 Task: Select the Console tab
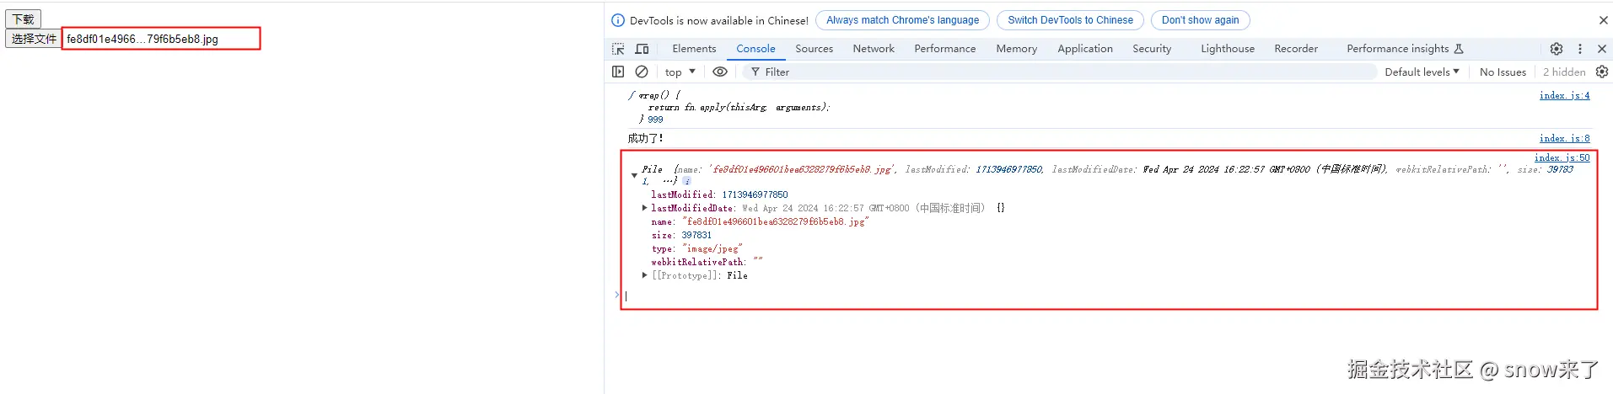coord(755,49)
